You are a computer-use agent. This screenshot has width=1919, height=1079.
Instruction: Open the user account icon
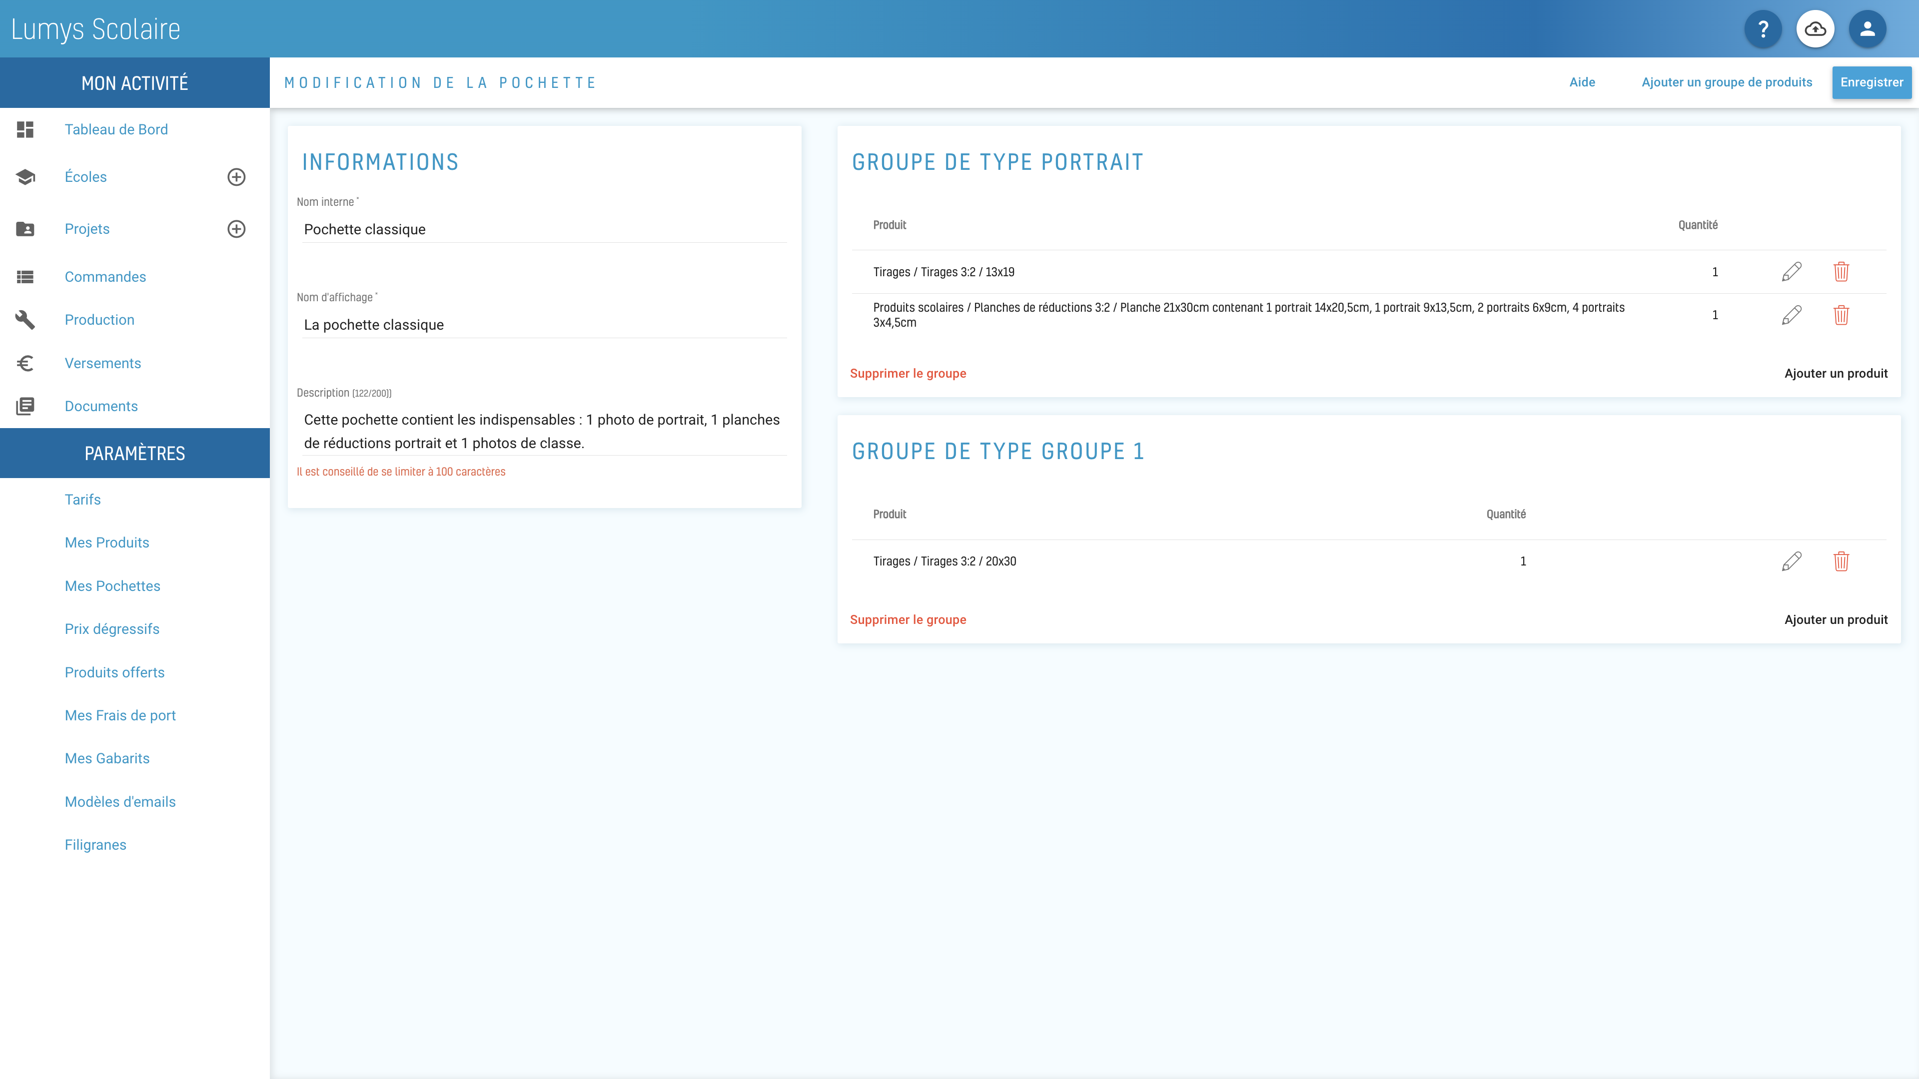tap(1867, 29)
